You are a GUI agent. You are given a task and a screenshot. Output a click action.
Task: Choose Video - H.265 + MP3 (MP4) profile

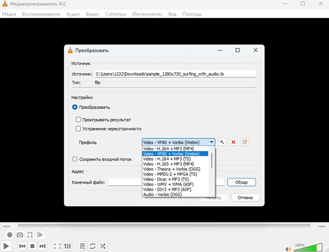[176, 164]
